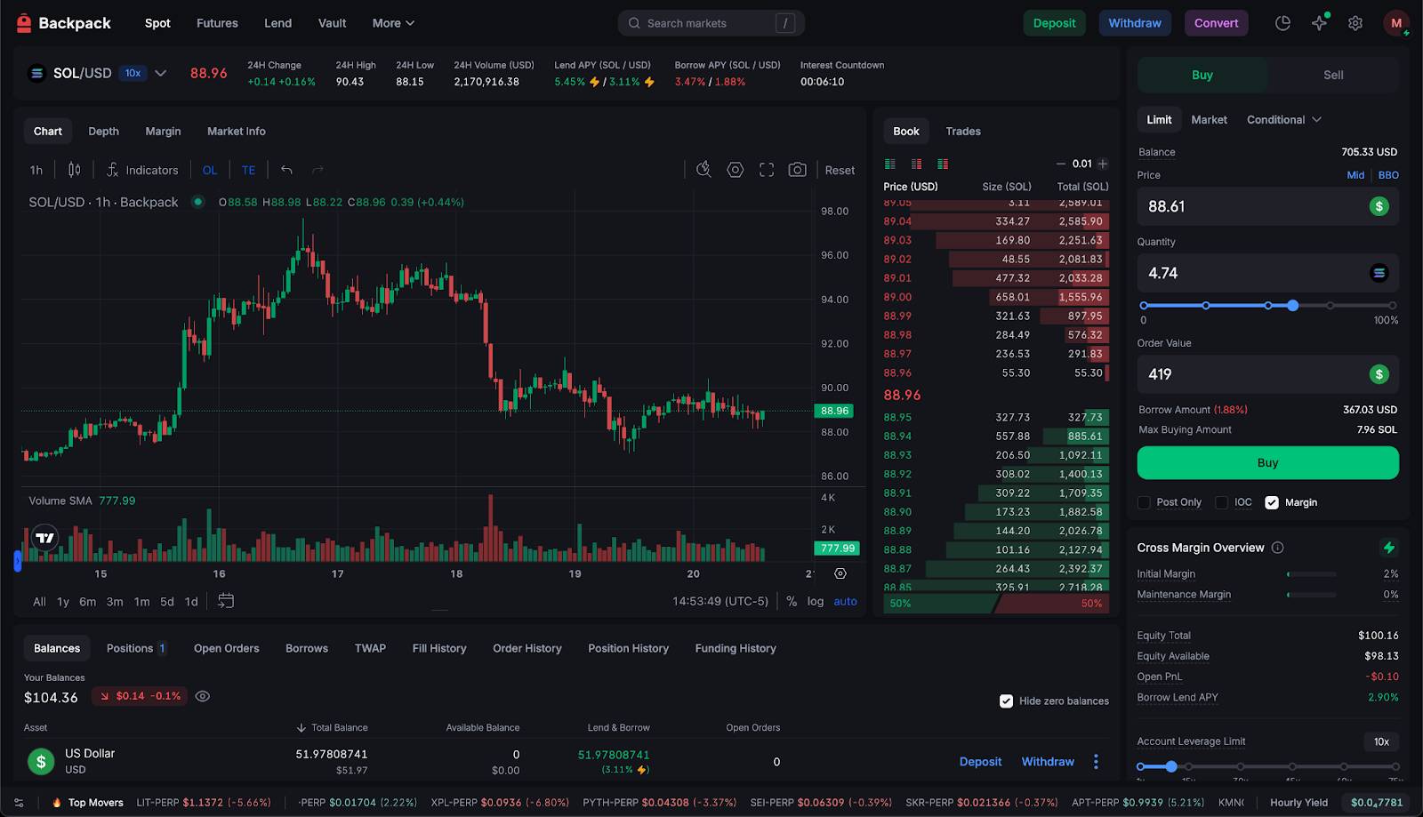Open the Conditional order type dropdown
1423x817 pixels.
pos(1283,119)
